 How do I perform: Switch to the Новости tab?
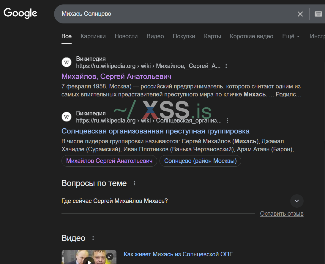pyautogui.click(x=126, y=36)
